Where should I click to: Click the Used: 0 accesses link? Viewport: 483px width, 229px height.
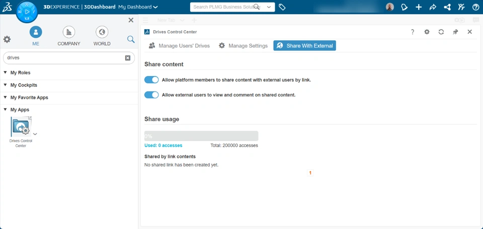pos(163,145)
